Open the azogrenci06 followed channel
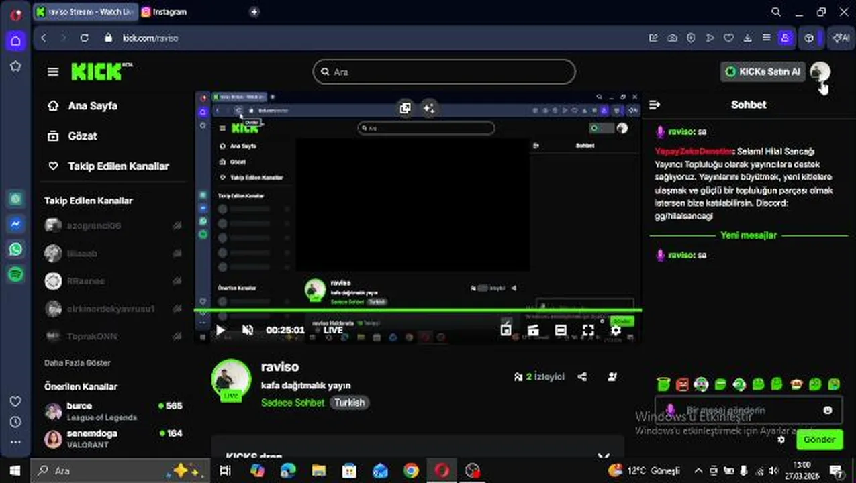 click(x=113, y=226)
